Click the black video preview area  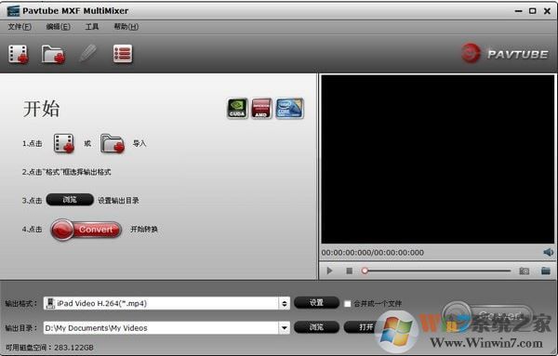pyautogui.click(x=437, y=159)
